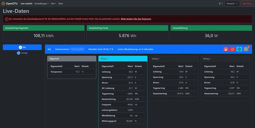This screenshot has height=128, width=255.
Task: Click the checkmark icon beside Bat
Action: [x=20, y=47]
